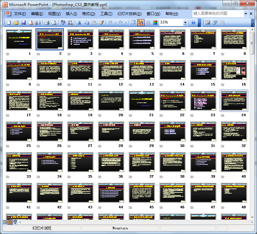Select the Format Painter brush
This screenshot has width=257, height=234.
101,23
